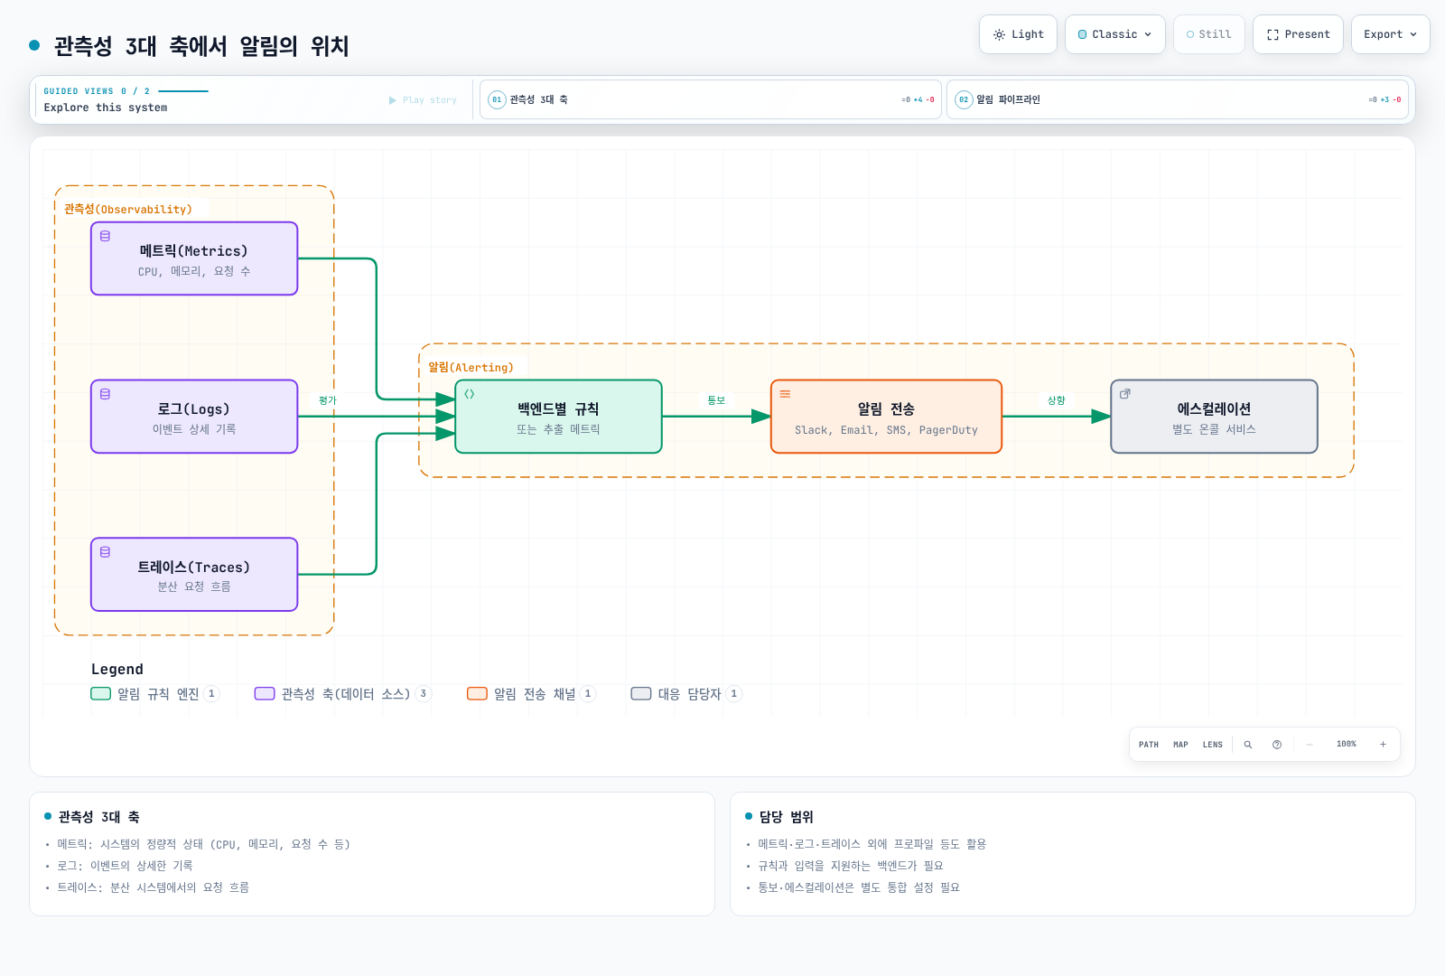Zoom out with the minus button
This screenshot has height=976, width=1445.
click(x=1310, y=745)
